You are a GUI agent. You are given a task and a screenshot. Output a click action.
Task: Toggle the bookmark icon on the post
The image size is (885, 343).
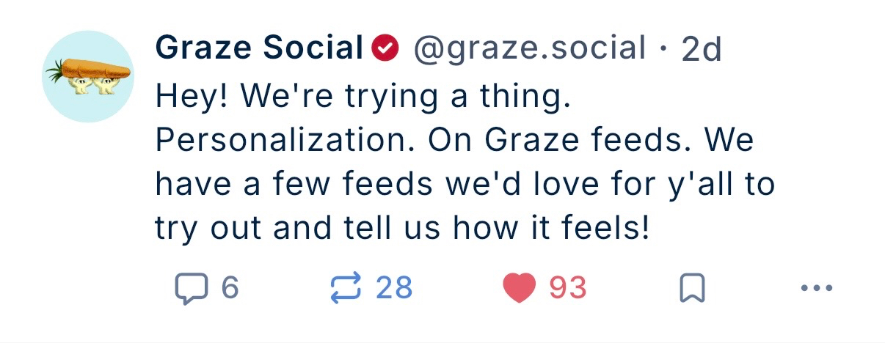(x=693, y=289)
